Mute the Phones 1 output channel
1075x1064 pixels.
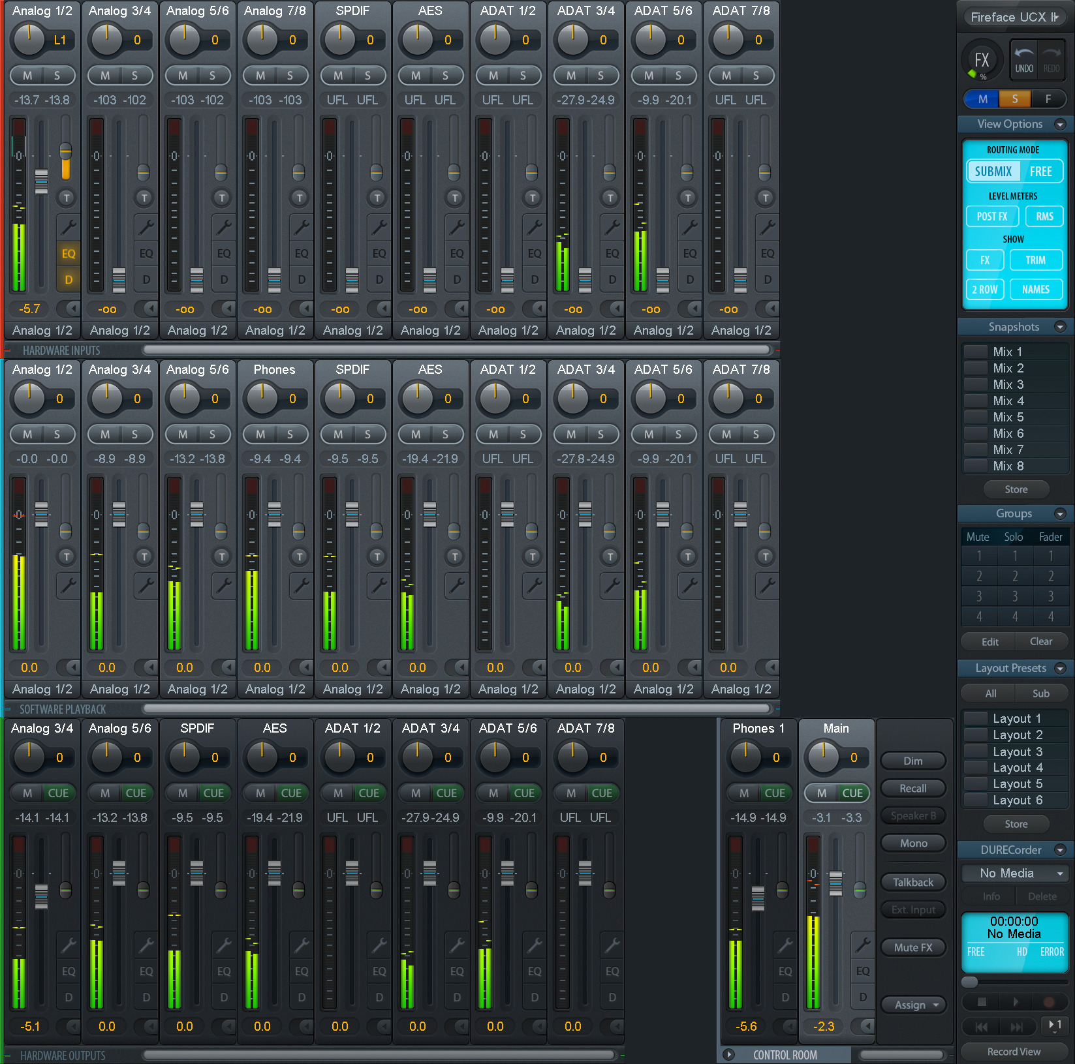click(744, 793)
